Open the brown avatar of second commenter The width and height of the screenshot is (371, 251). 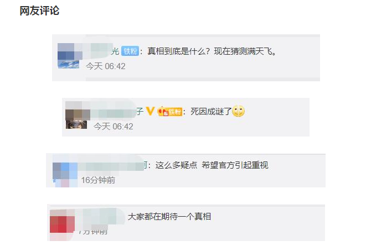pyautogui.click(x=76, y=115)
